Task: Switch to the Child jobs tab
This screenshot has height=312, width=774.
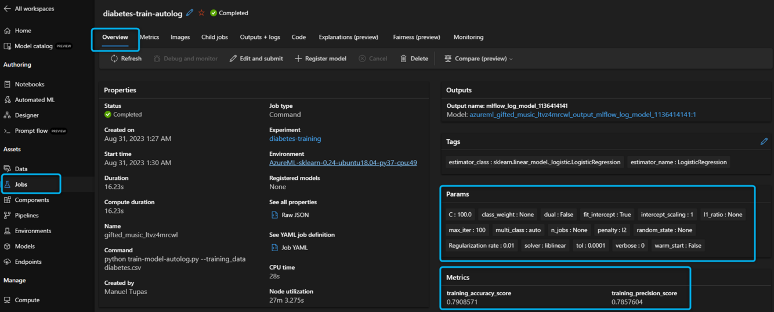Action: 215,37
